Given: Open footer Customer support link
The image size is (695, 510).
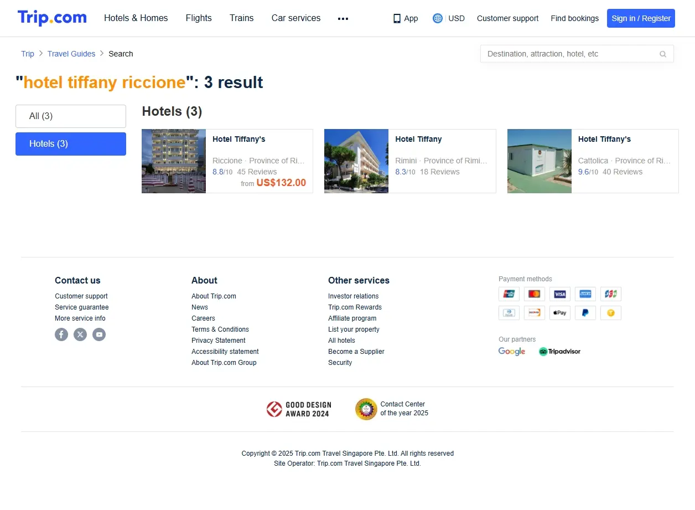Looking at the screenshot, I should [81, 296].
